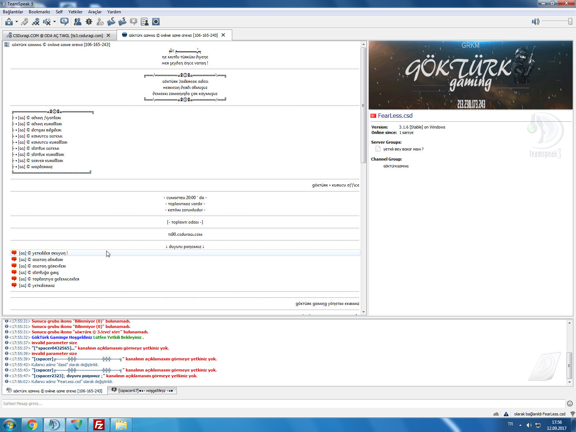This screenshot has width=576, height=432.
Task: Open Contacts manager icon
Action: (x=77, y=22)
